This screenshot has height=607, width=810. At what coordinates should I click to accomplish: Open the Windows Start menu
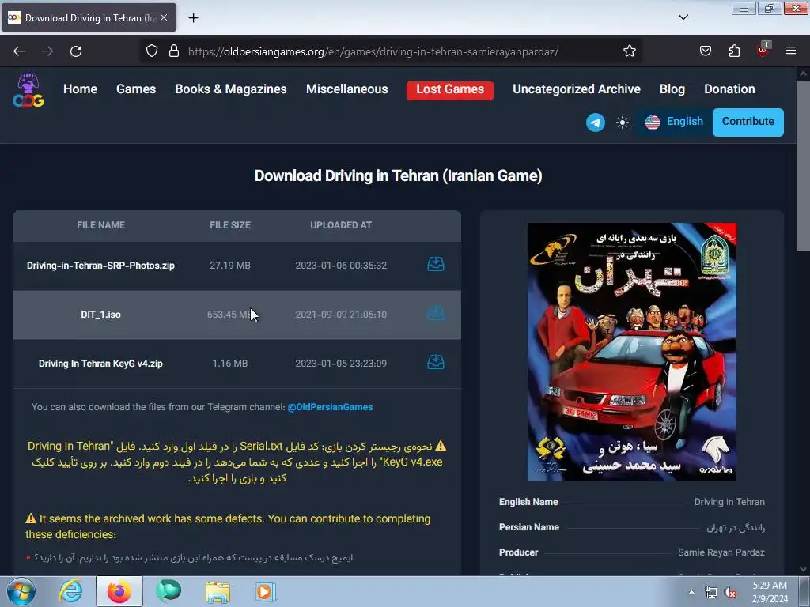tap(21, 591)
